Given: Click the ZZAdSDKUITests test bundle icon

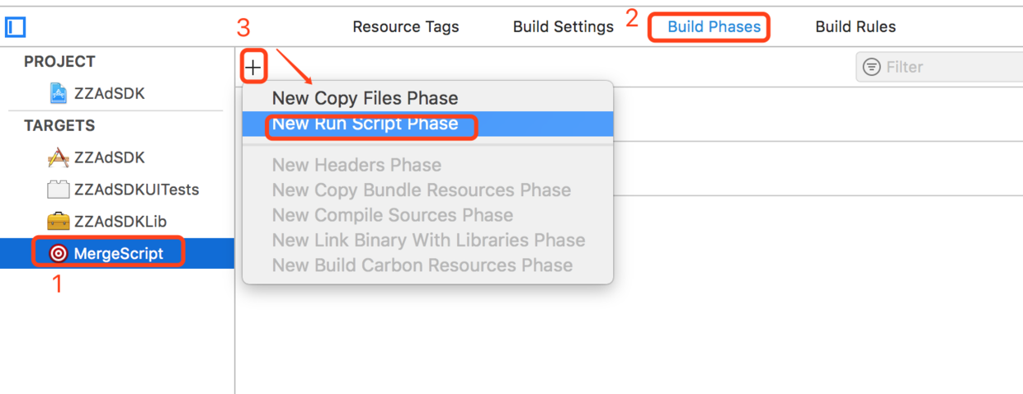Looking at the screenshot, I should 58,190.
